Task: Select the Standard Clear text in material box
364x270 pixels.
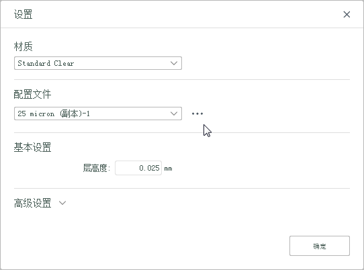Action: pyautogui.click(x=46, y=63)
